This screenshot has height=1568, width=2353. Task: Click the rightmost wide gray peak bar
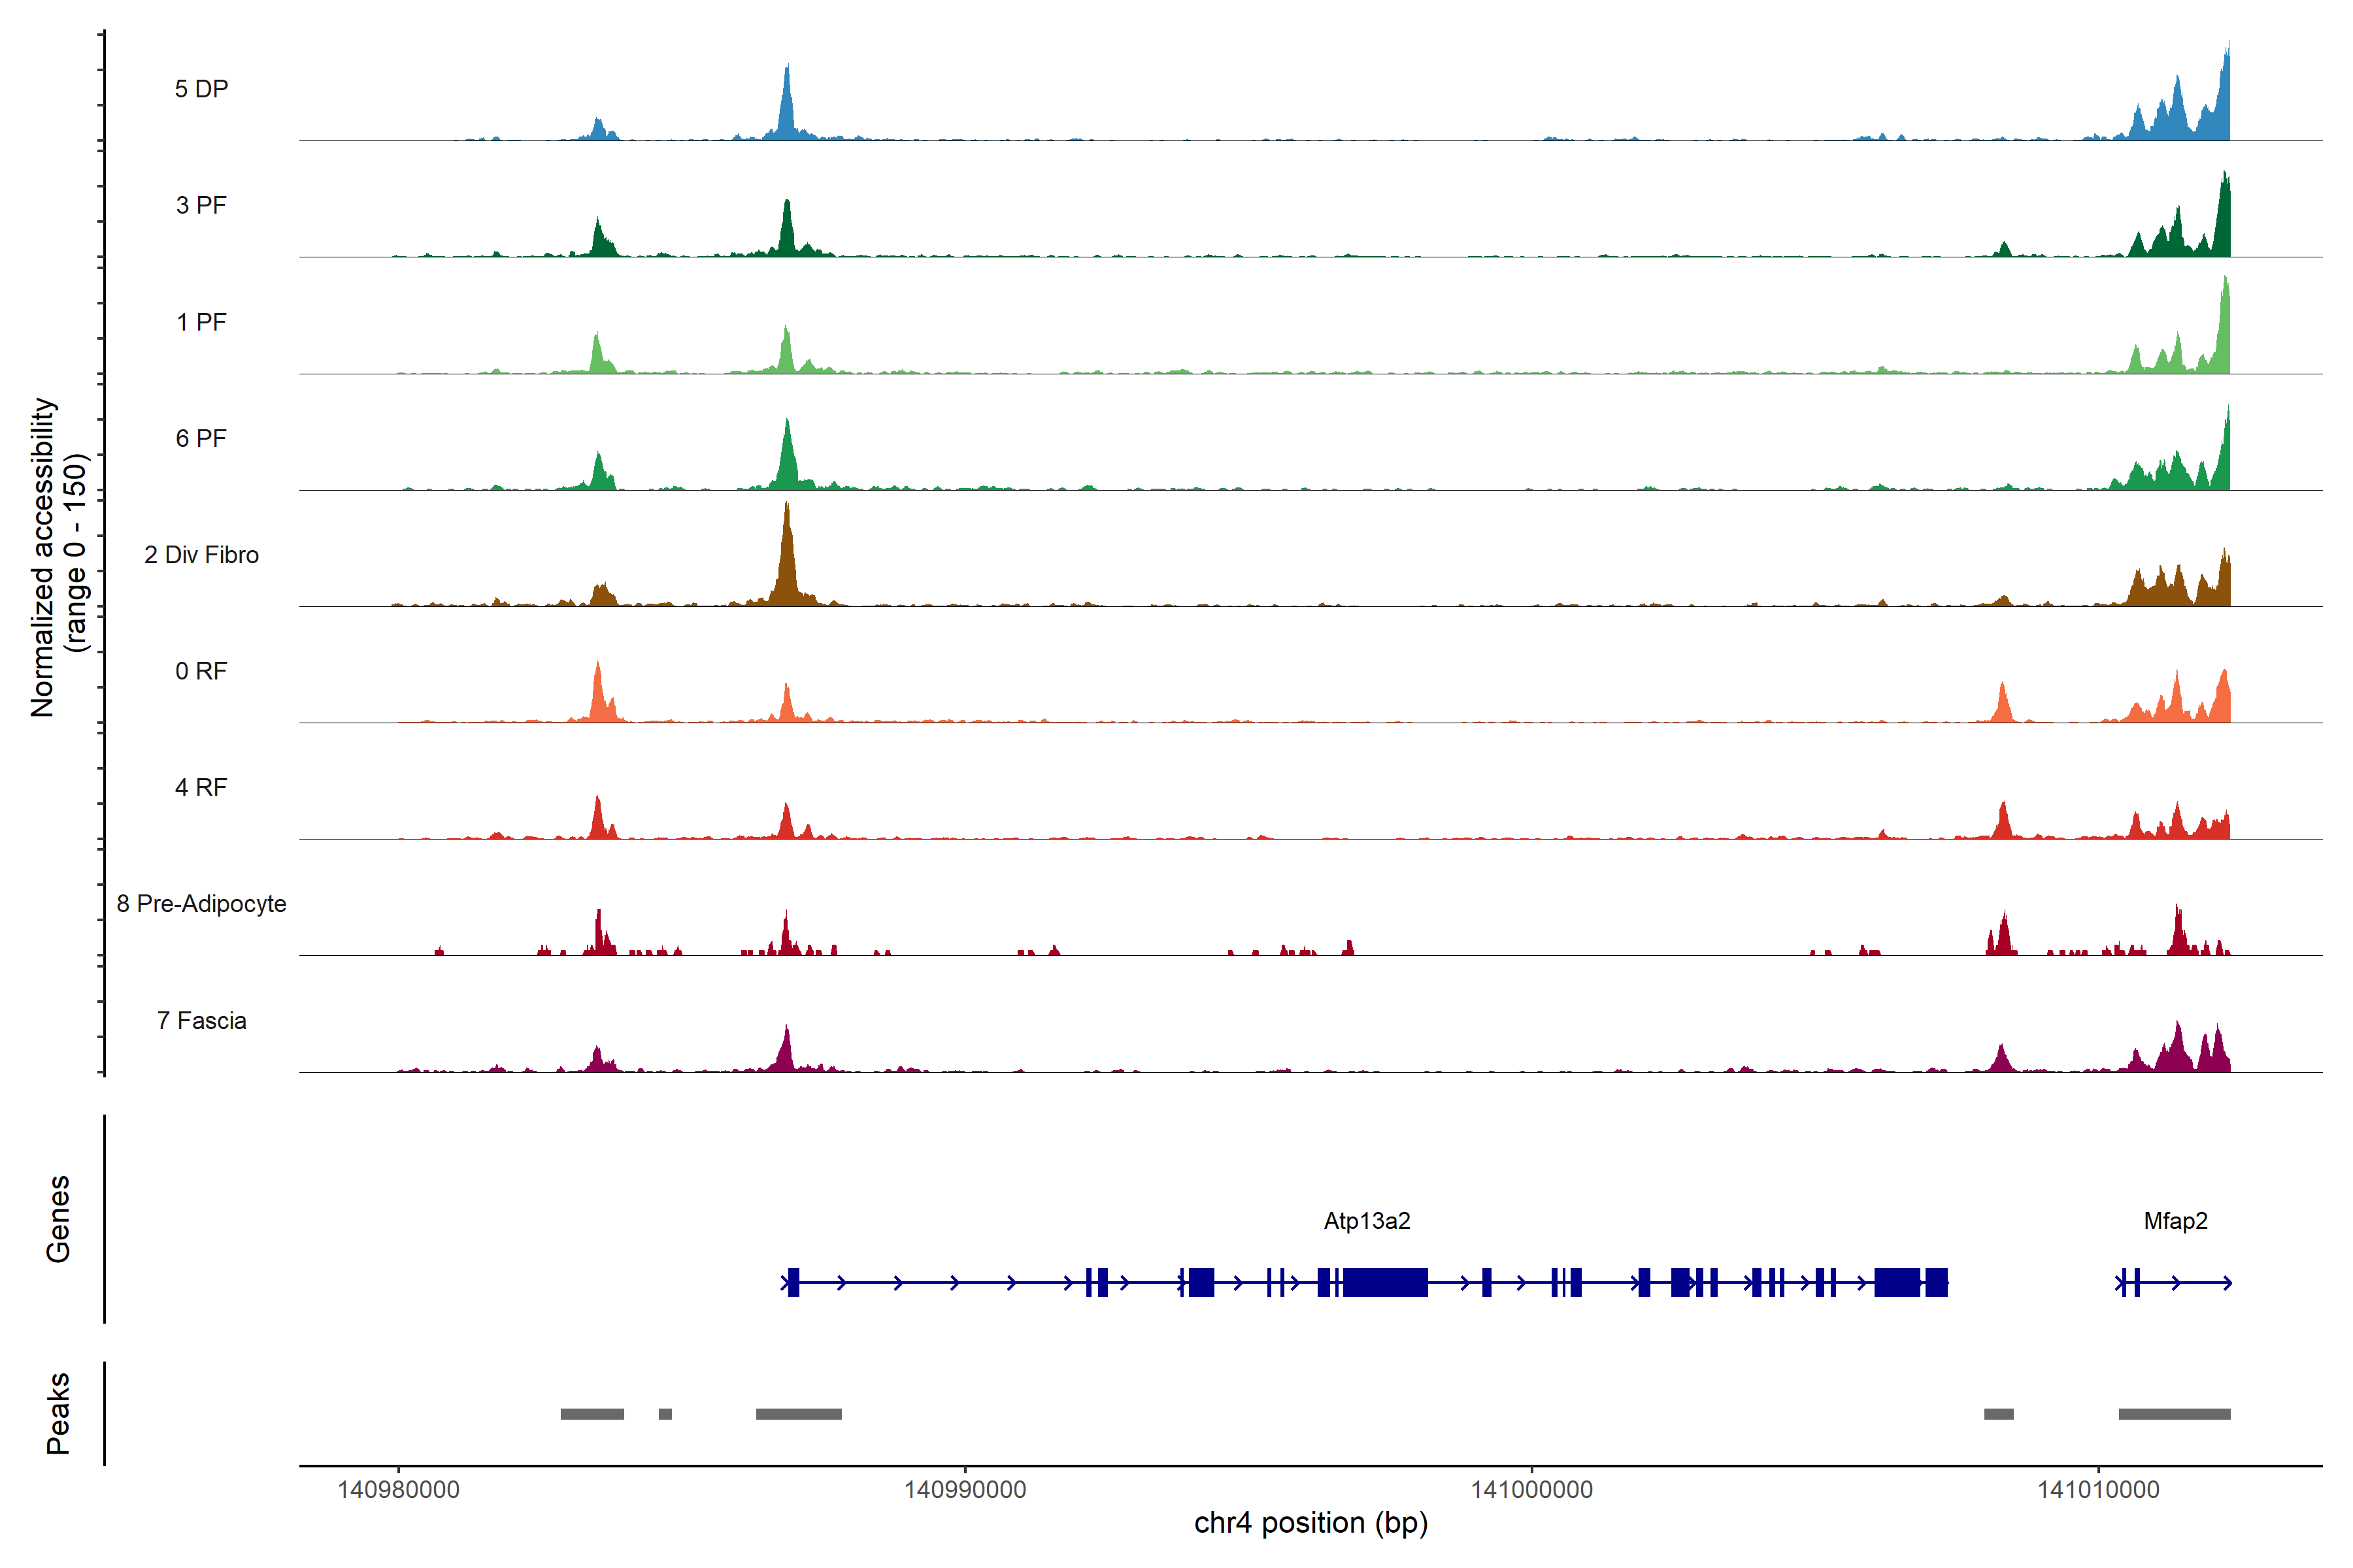pos(2174,1414)
